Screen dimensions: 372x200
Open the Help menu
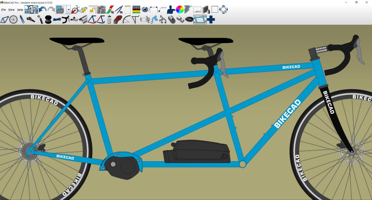20,10
